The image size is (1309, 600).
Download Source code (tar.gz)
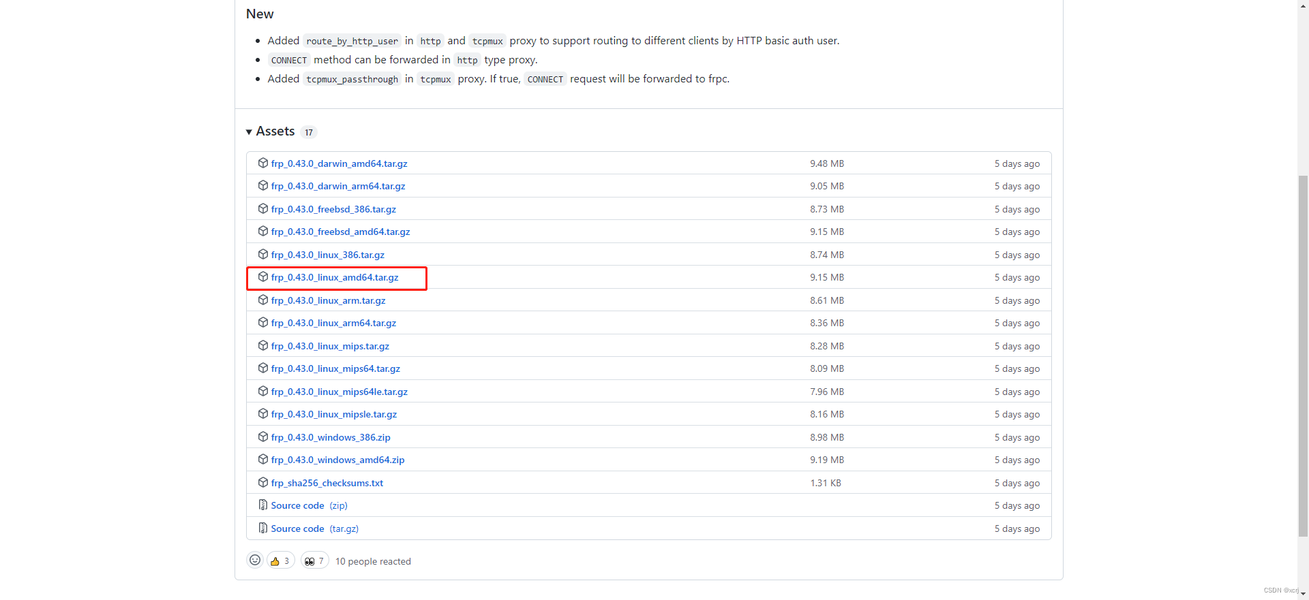314,528
